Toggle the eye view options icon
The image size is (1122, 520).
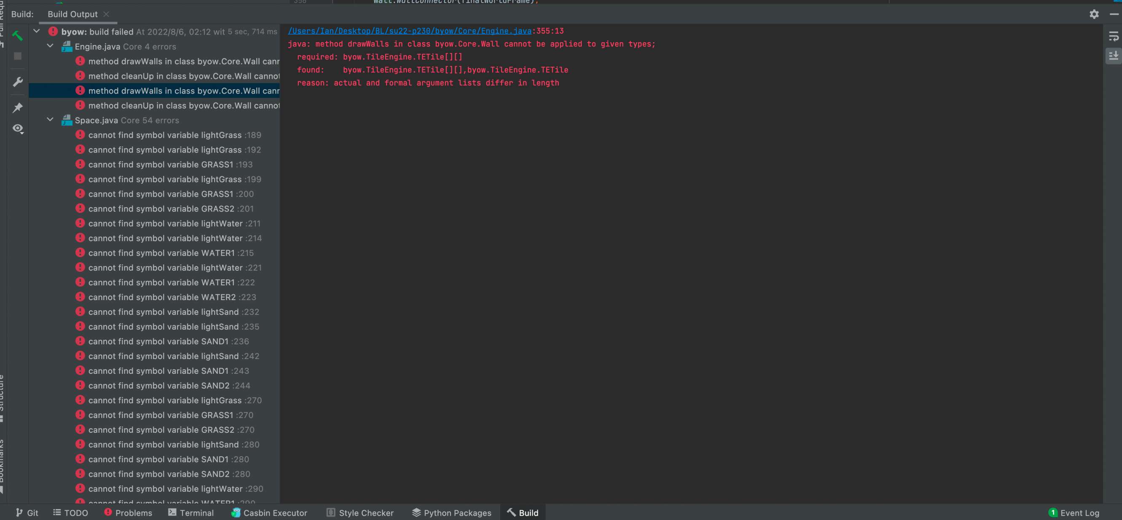pyautogui.click(x=18, y=129)
